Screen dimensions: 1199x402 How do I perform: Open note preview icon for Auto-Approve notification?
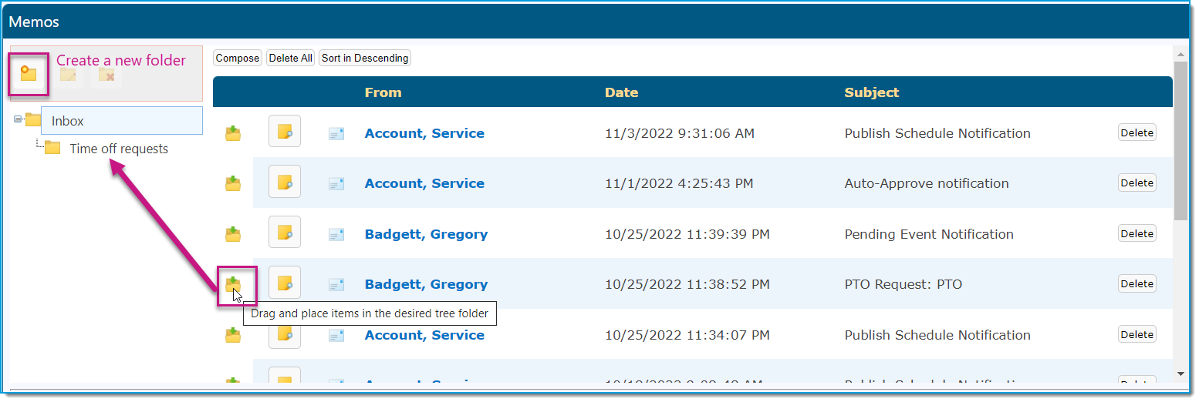[x=285, y=182]
